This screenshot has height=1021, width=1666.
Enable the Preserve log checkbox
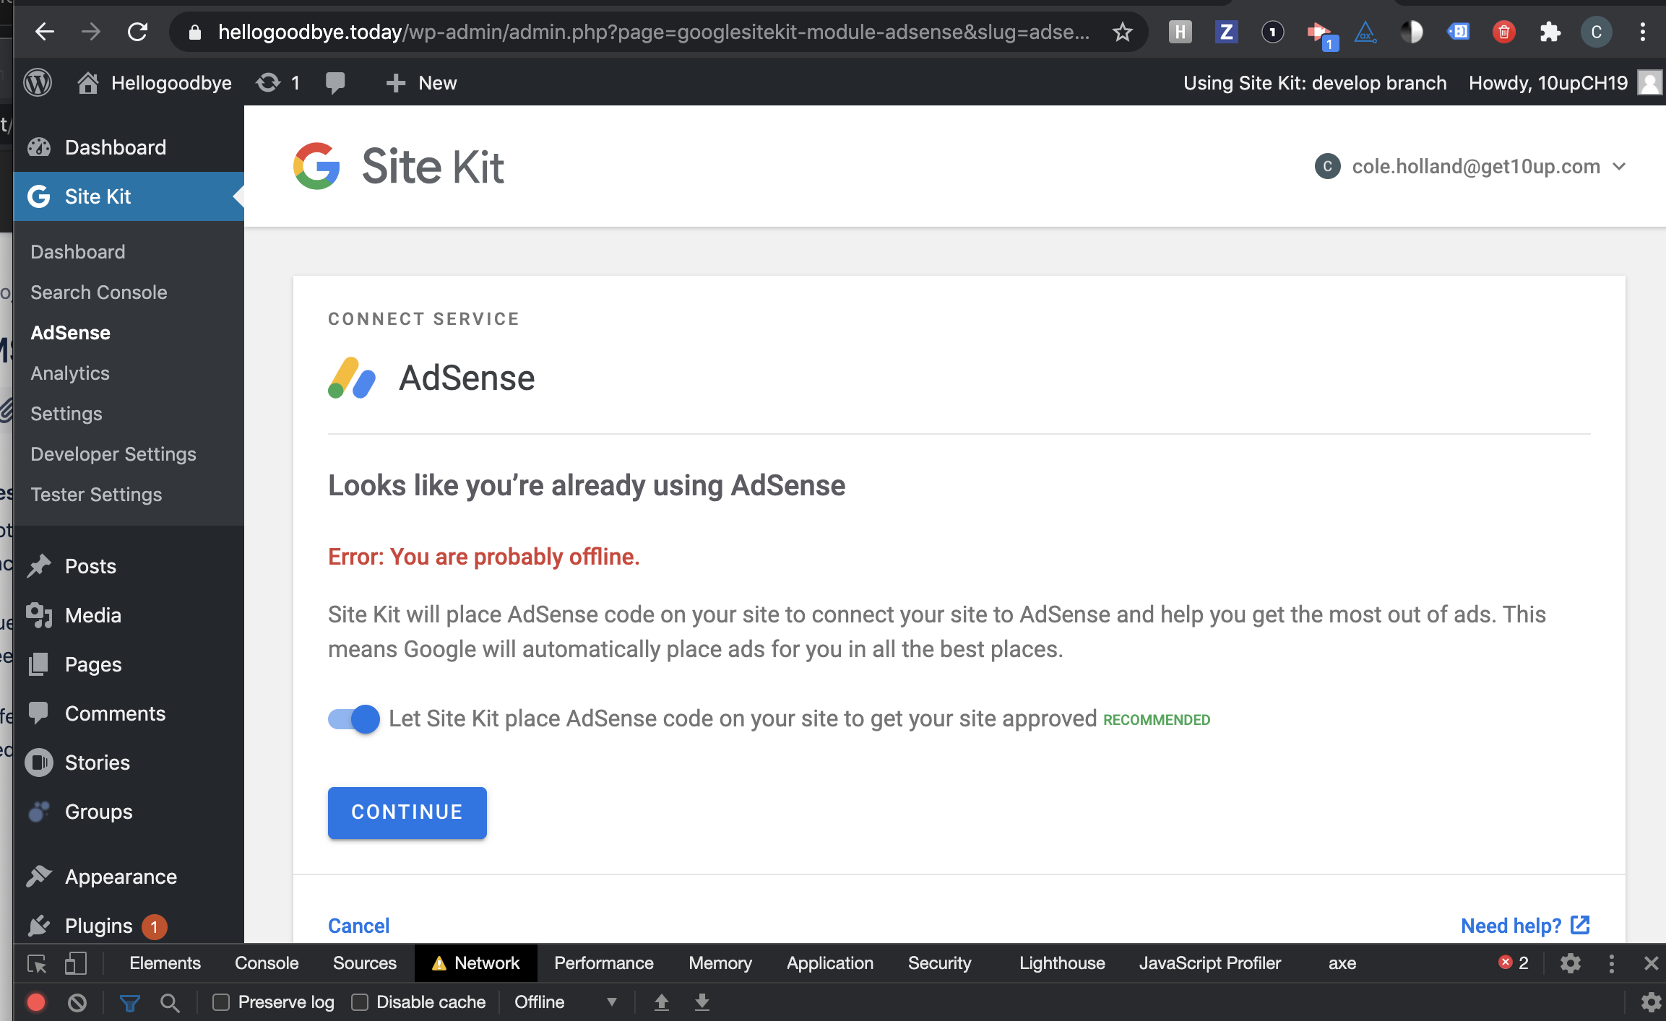(x=221, y=1002)
